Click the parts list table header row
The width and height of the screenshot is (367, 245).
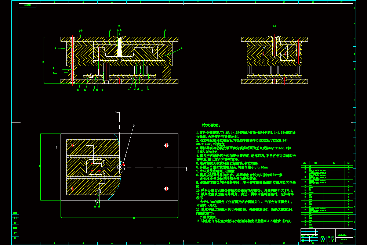point(327,163)
